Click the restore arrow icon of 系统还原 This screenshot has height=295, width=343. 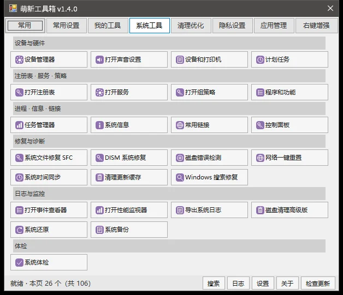tap(19, 230)
